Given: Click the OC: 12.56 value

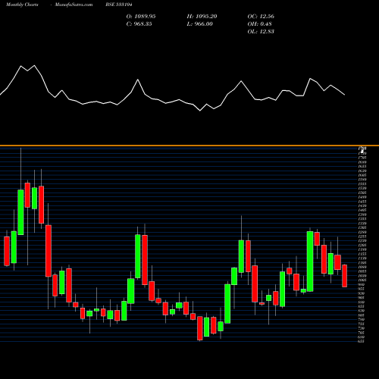Looking at the screenshot, I should 261,17.
